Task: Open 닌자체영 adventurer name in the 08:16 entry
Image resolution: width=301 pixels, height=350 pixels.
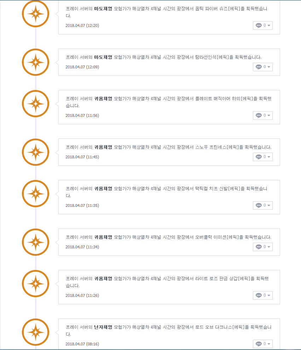Action: (103, 327)
